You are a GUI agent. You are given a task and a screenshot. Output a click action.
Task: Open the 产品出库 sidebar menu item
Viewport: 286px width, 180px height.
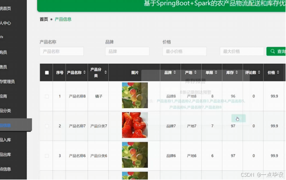pyautogui.click(x=6, y=154)
